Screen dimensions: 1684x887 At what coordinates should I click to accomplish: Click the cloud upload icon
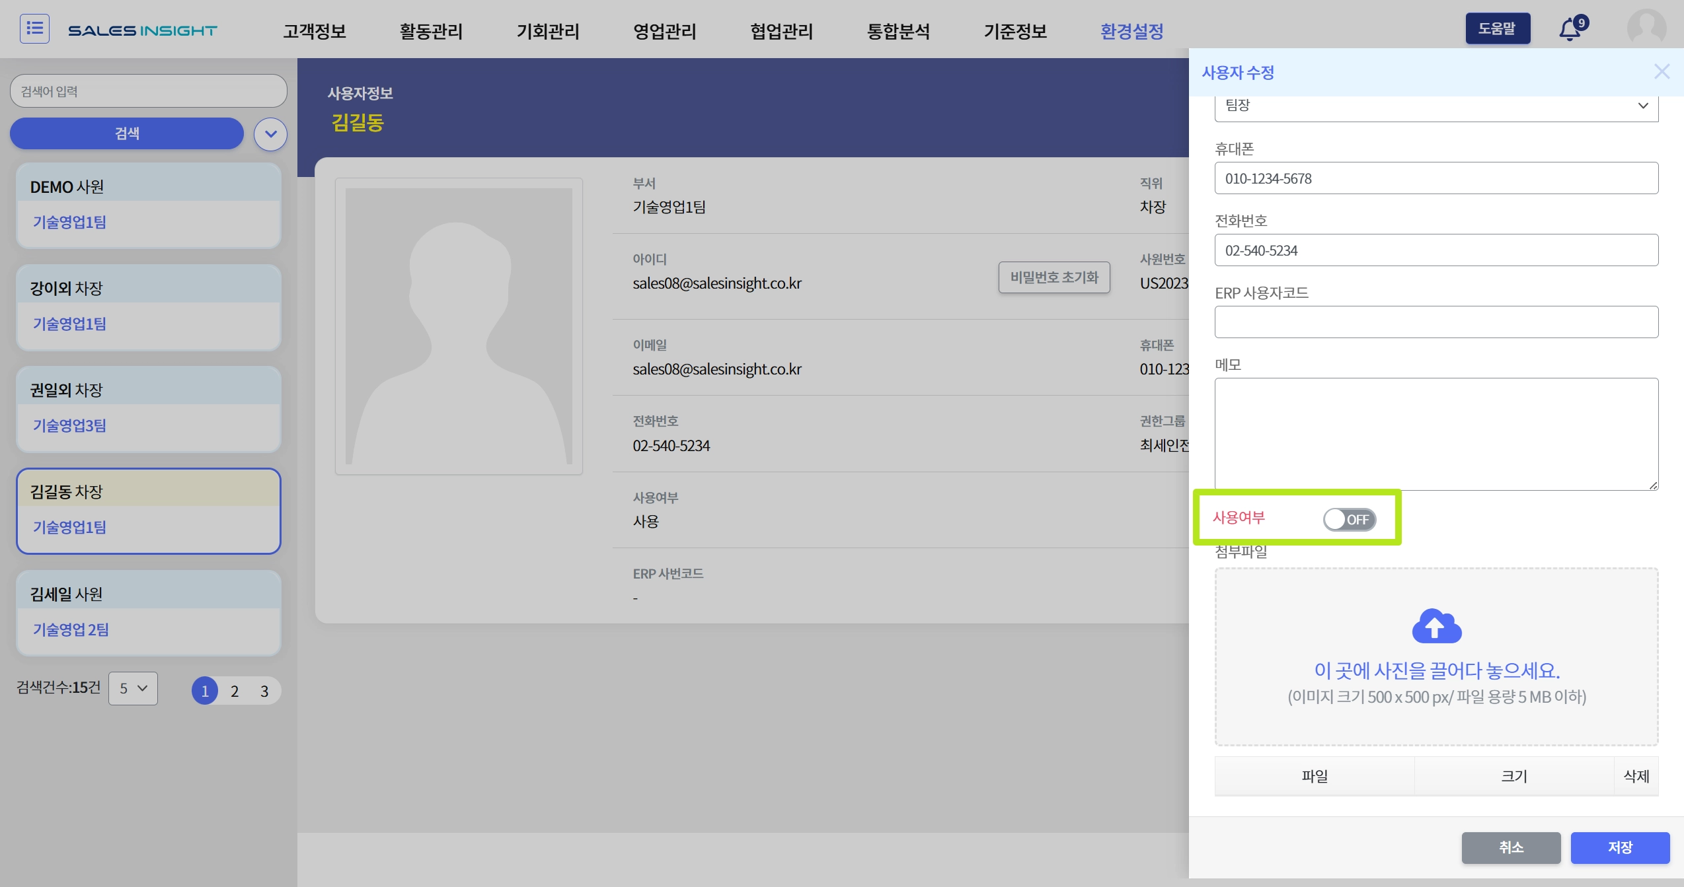click(1436, 625)
